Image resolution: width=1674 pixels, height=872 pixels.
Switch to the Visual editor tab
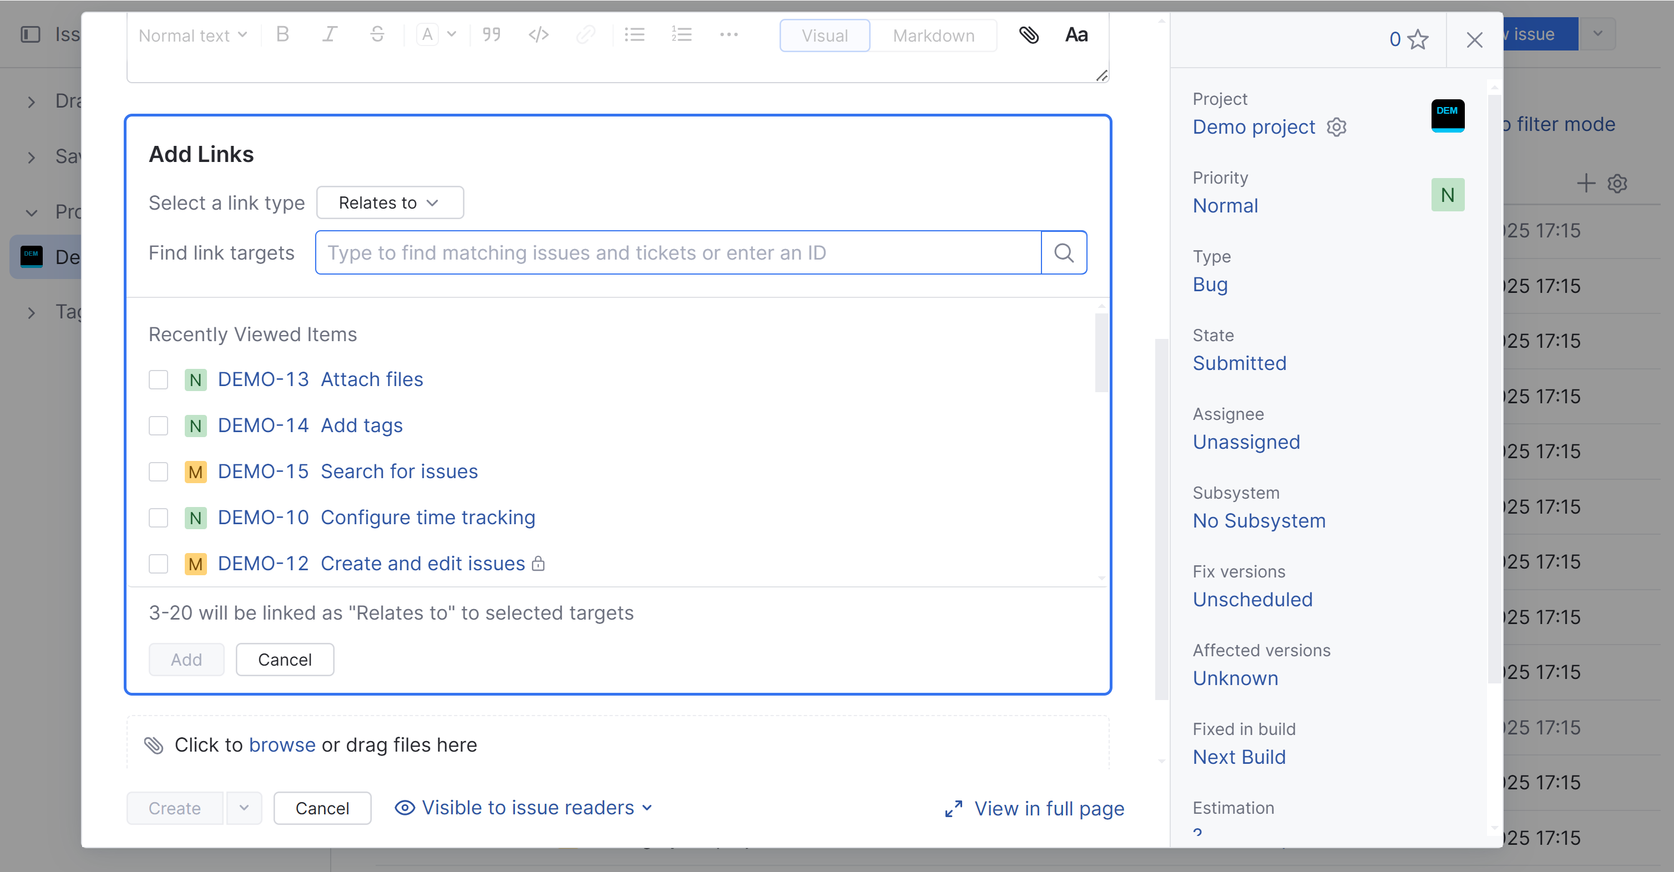(824, 36)
